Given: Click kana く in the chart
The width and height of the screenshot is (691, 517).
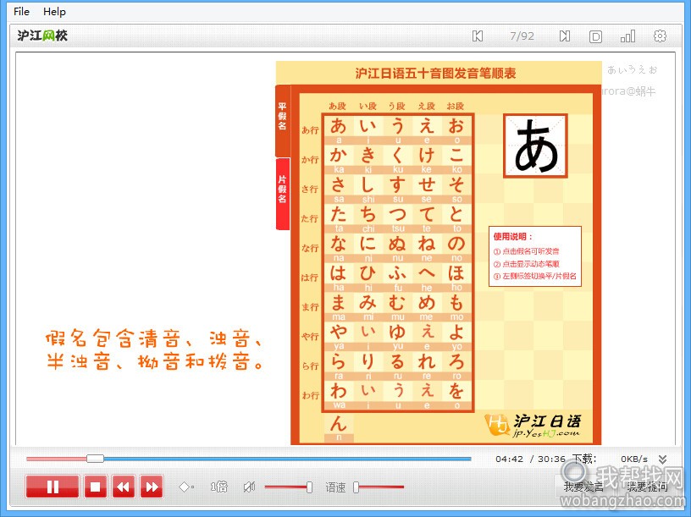Looking at the screenshot, I should [x=397, y=155].
